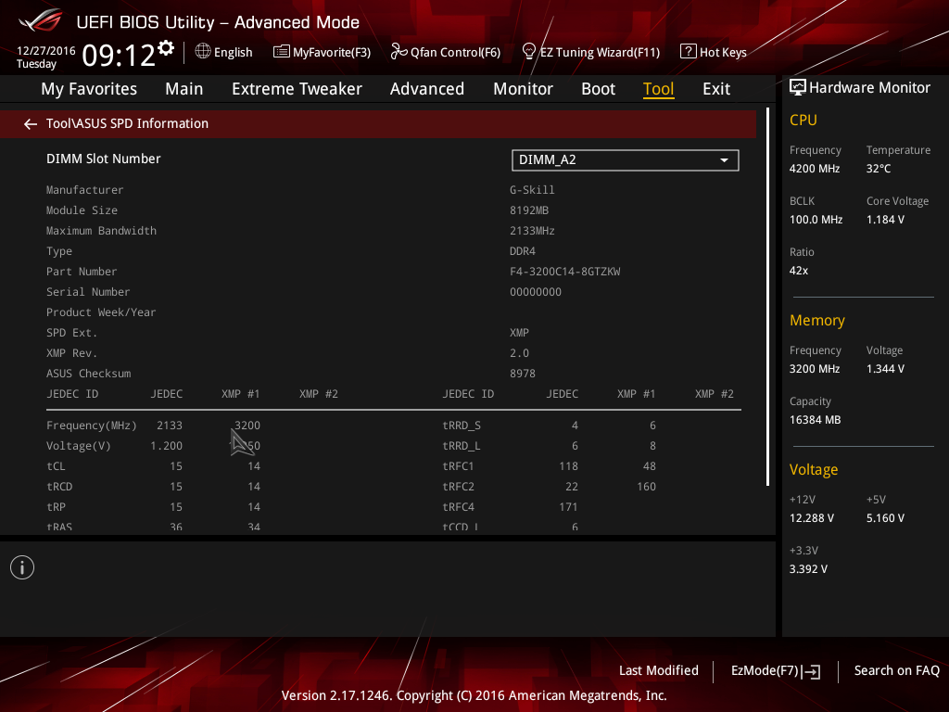Open Qfan Control(F6) fan icon
This screenshot has width=949, height=712.
click(x=399, y=52)
